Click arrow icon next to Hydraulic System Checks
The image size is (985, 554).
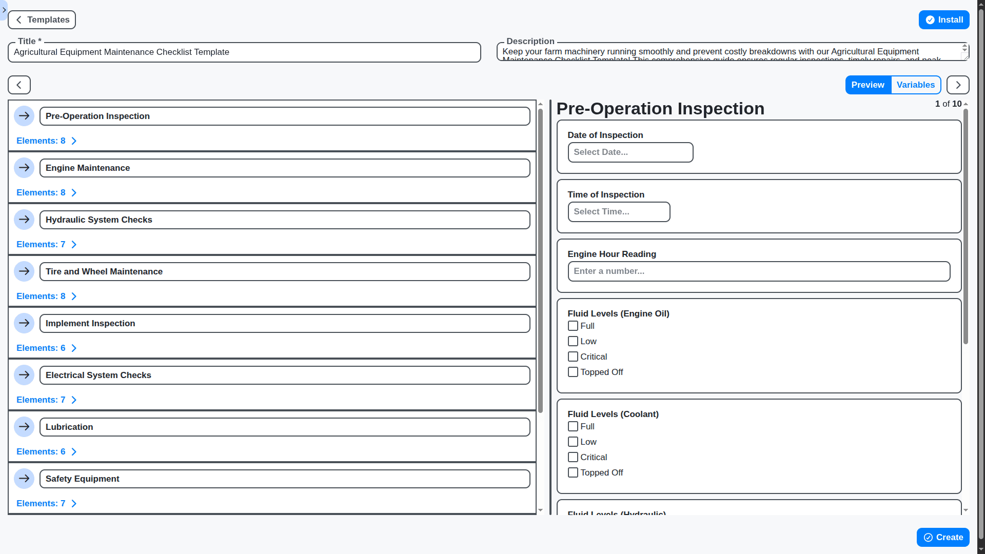click(x=24, y=220)
